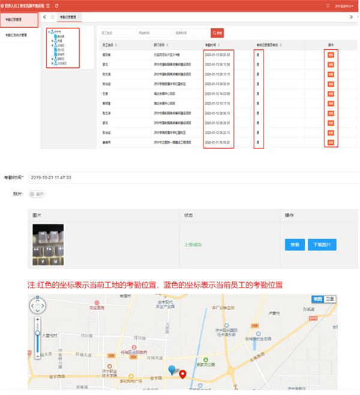Pan the map left with the arrow control
360x395 pixels.
point(32,306)
